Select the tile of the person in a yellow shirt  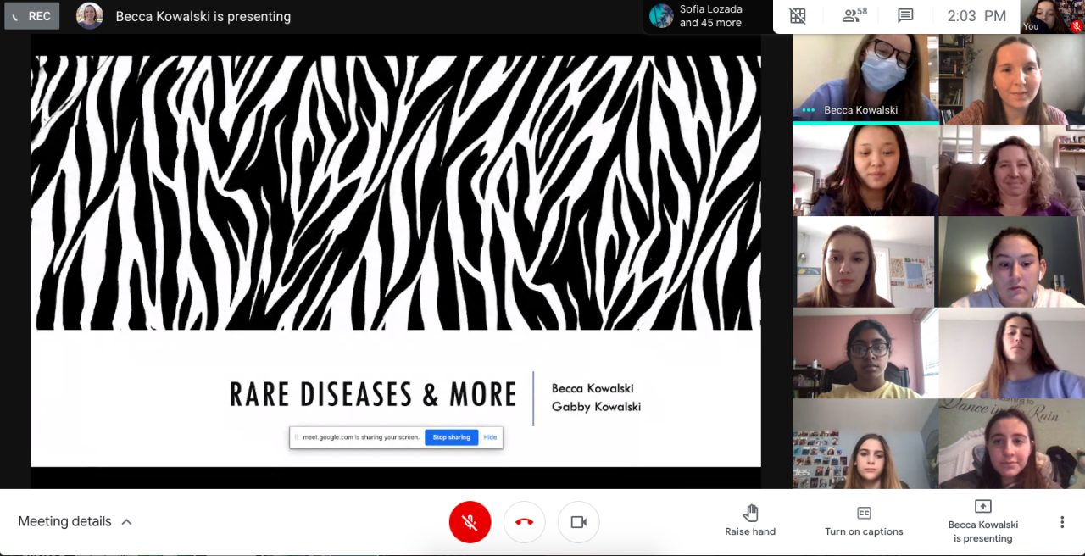(865, 353)
